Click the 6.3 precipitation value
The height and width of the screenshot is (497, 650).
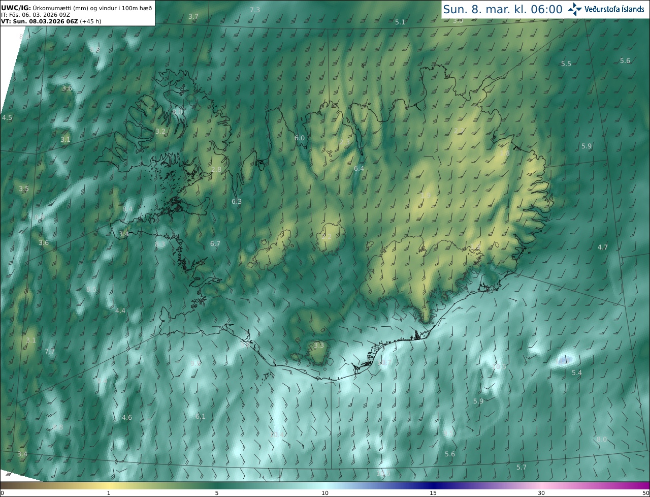click(x=237, y=202)
